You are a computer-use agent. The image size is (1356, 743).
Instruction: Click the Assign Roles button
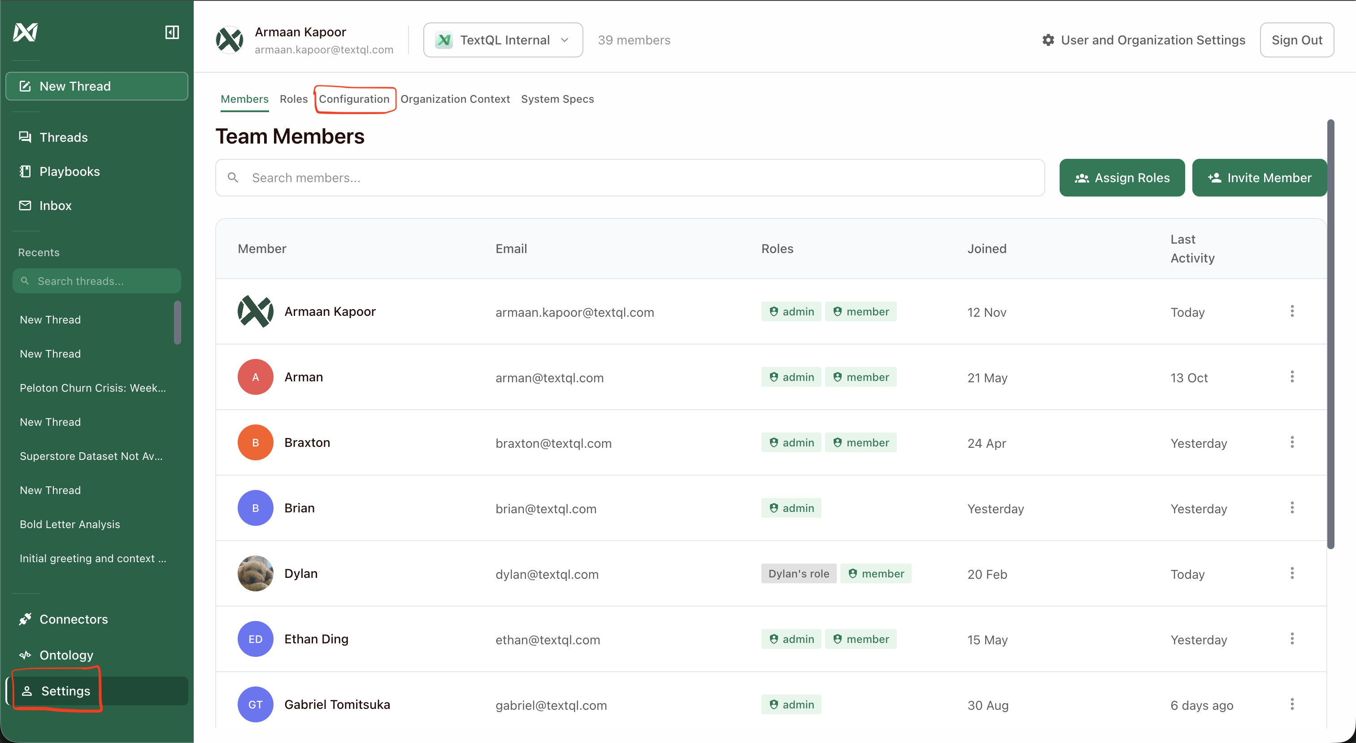pos(1121,178)
